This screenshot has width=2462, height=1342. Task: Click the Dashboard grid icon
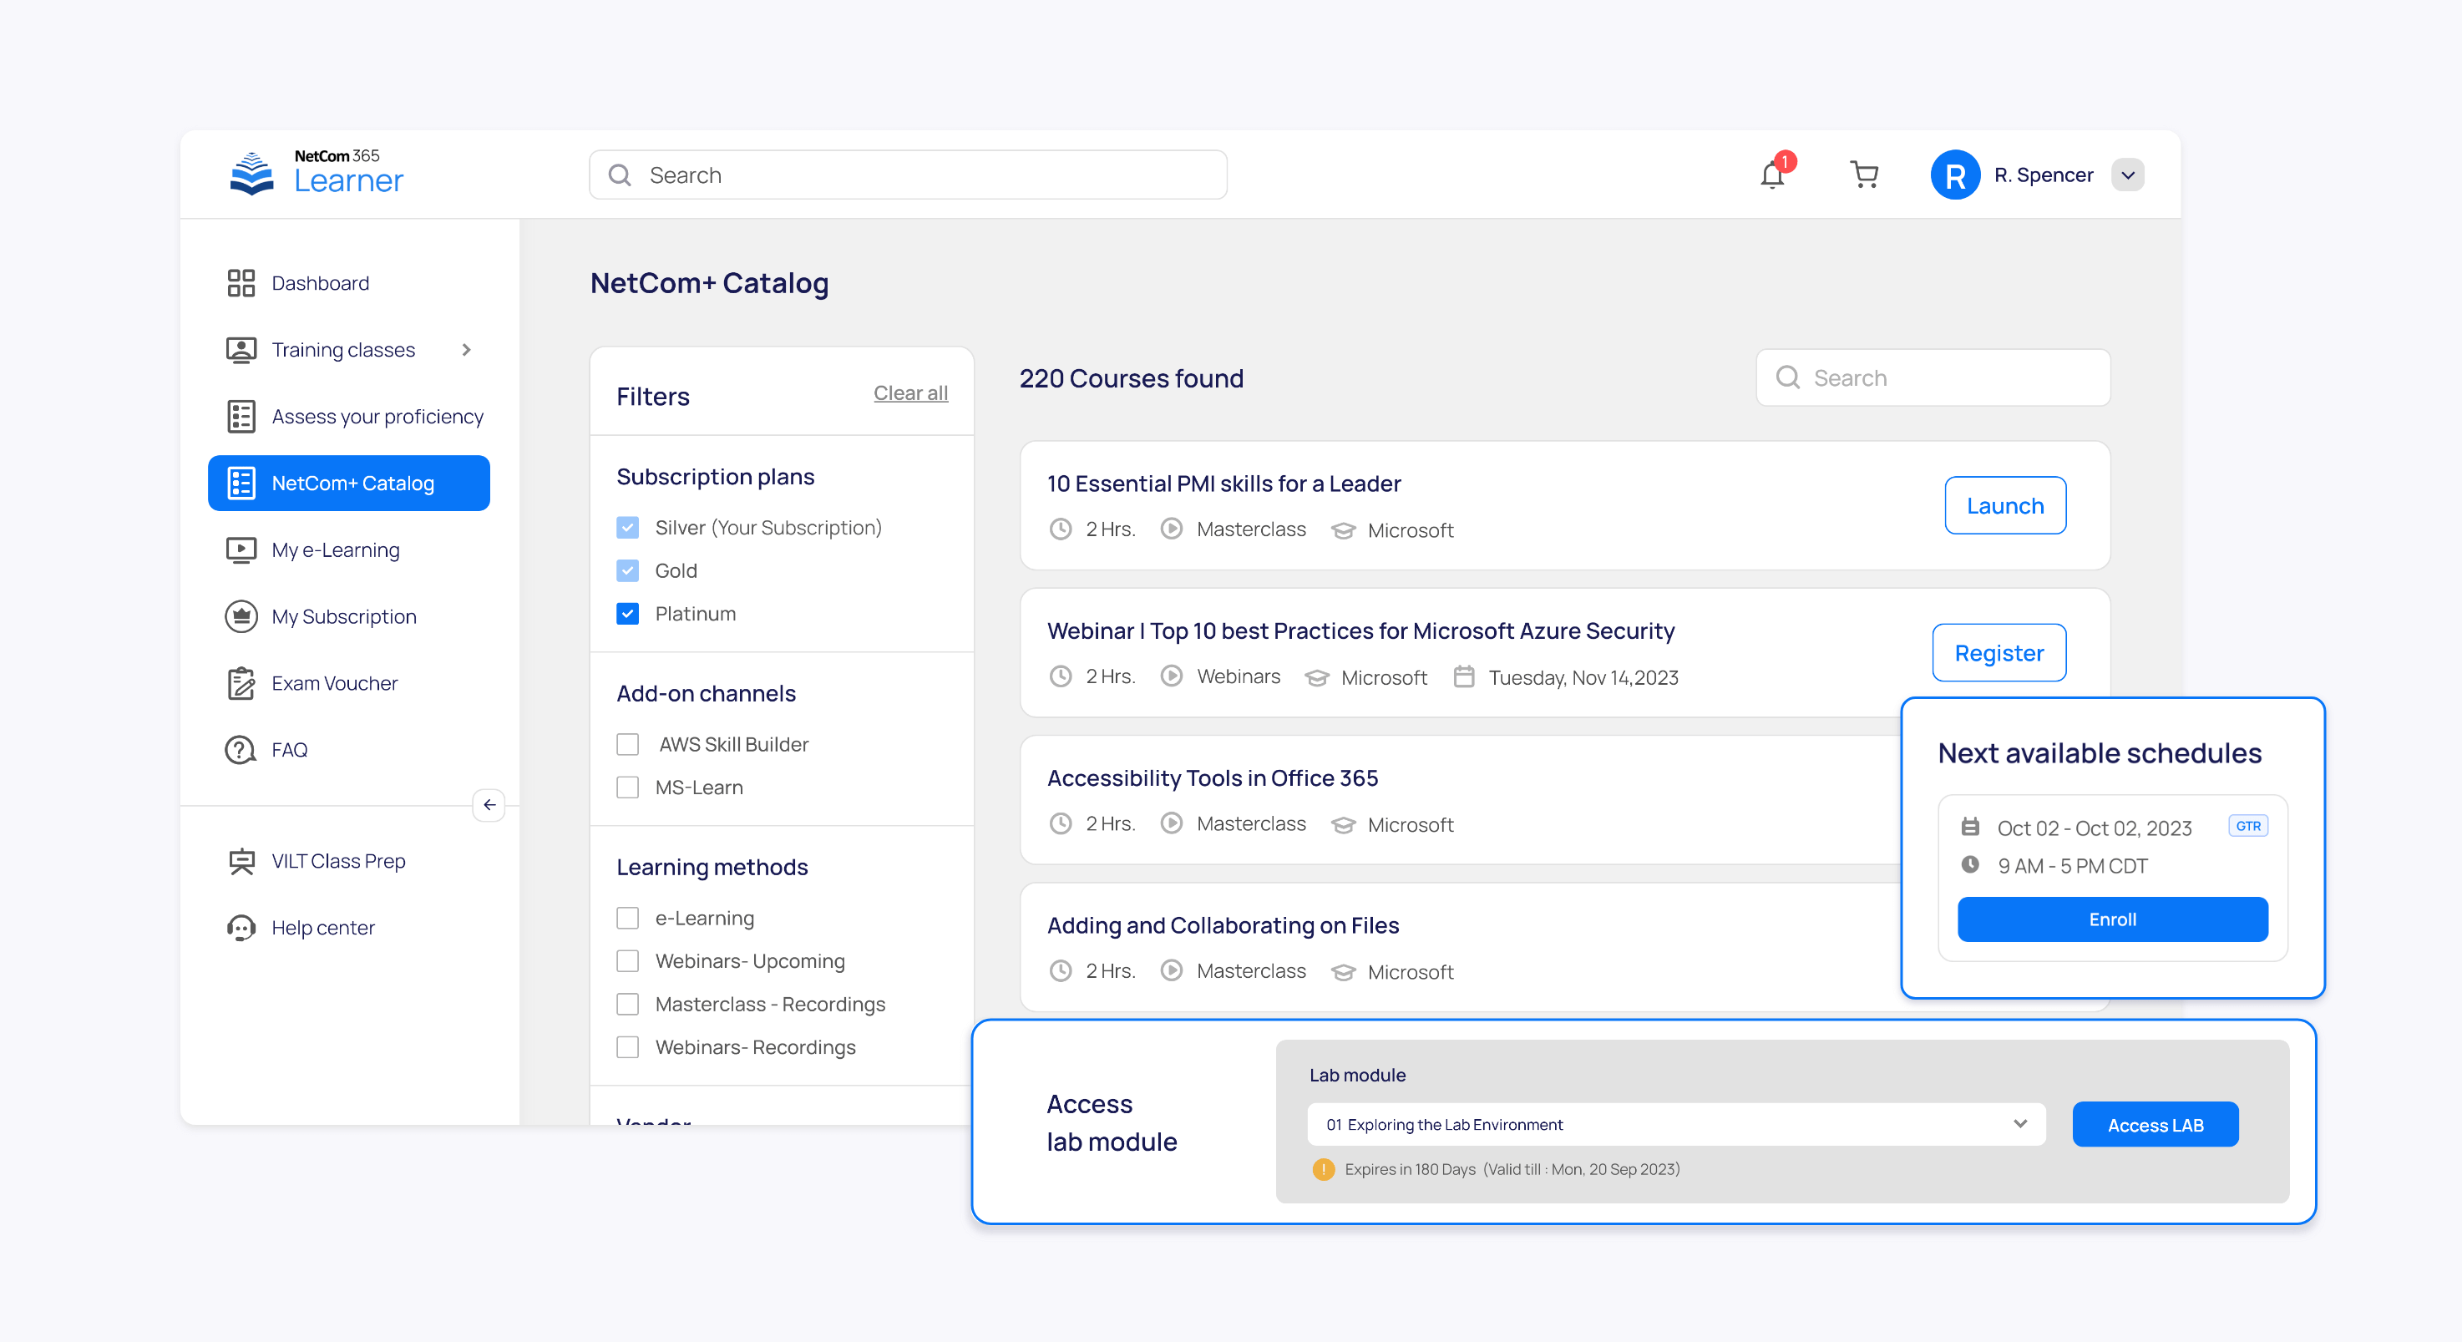tap(241, 283)
